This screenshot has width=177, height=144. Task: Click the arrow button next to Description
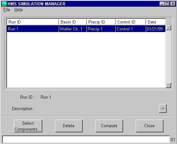pyautogui.click(x=162, y=108)
